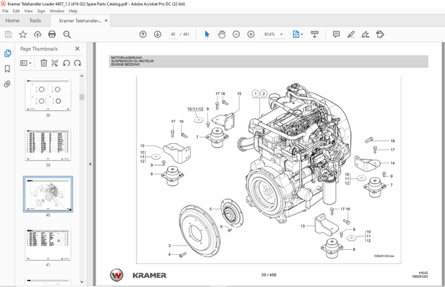Image resolution: width=445 pixels, height=287 pixels.
Task: Select the Highlight pen tool
Action: click(x=351, y=34)
